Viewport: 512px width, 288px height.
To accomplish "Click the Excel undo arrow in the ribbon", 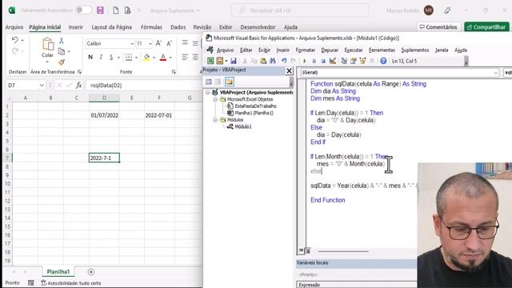I will (14, 40).
